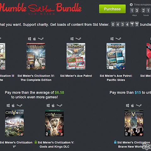151x151 pixels.
Task: Click Windows icon above Civilization IV cover
Action: (x=30, y=39)
